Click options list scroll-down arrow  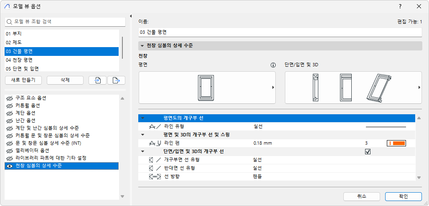point(122,196)
